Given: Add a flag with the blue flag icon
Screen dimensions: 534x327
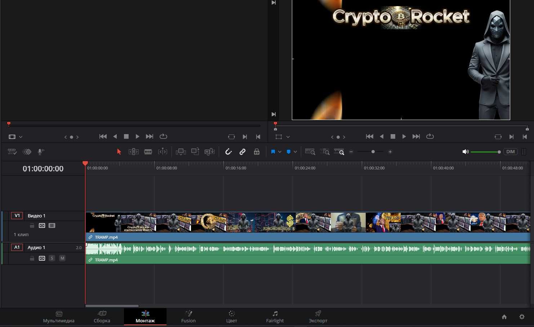Looking at the screenshot, I should coord(273,152).
